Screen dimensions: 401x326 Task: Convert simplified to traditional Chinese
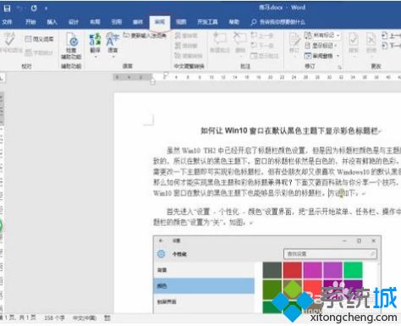(x=186, y=46)
